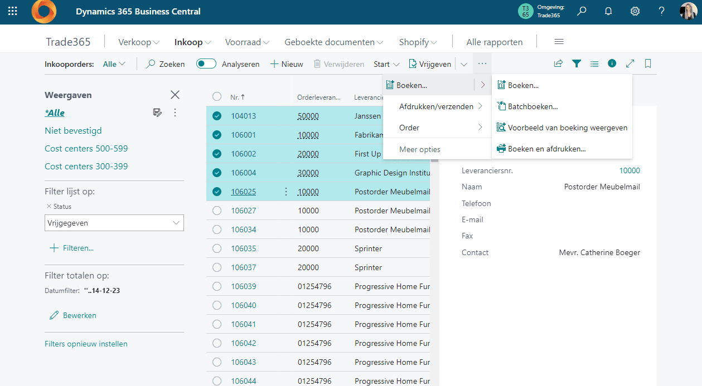The height and width of the screenshot is (386, 702).
Task: Save view icon next to *Alle
Action: (158, 113)
